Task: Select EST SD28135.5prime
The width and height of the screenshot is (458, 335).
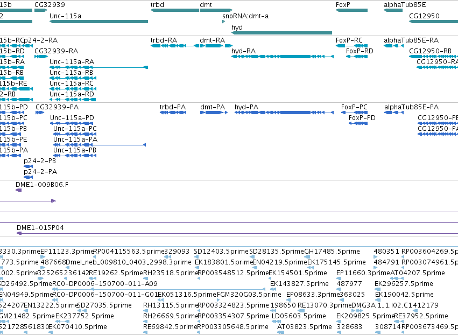Action: point(277,252)
